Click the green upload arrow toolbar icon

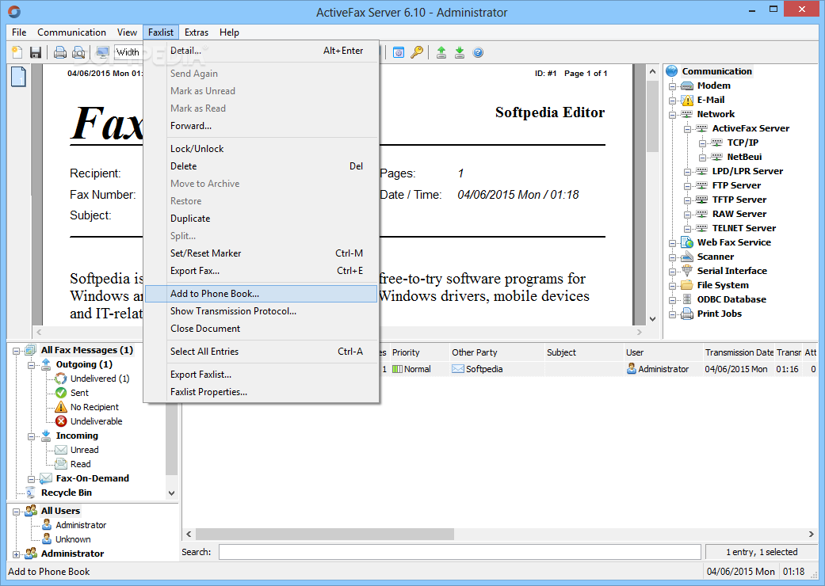point(441,52)
